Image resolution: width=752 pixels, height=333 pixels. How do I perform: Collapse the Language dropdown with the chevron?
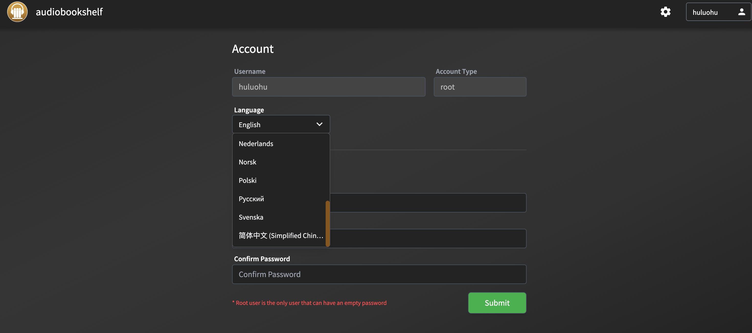pos(319,124)
